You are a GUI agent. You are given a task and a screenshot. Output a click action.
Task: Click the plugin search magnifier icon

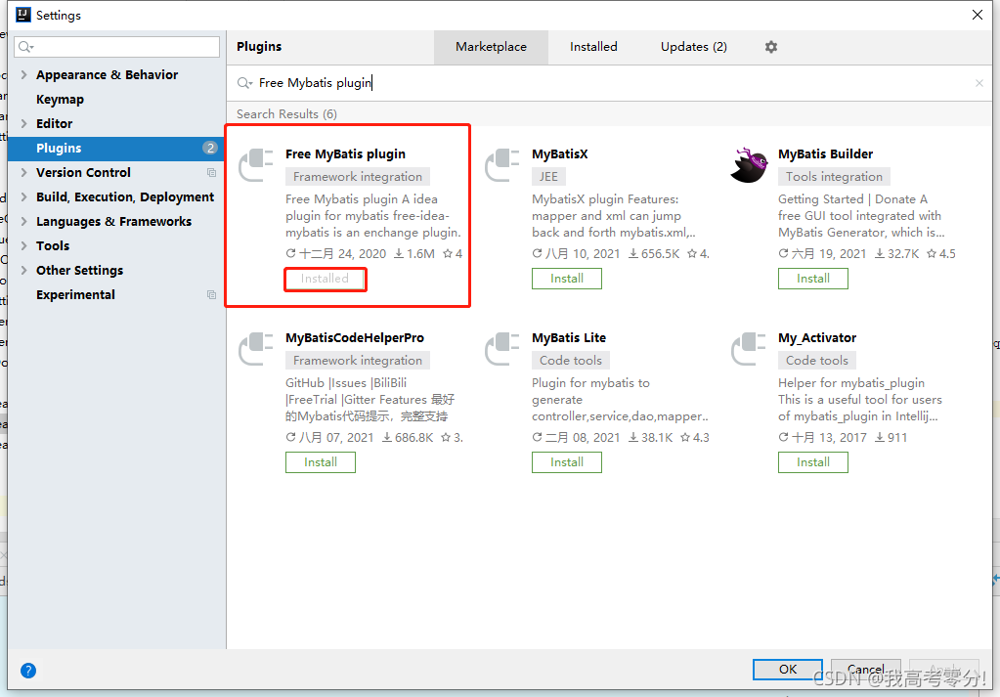click(244, 83)
